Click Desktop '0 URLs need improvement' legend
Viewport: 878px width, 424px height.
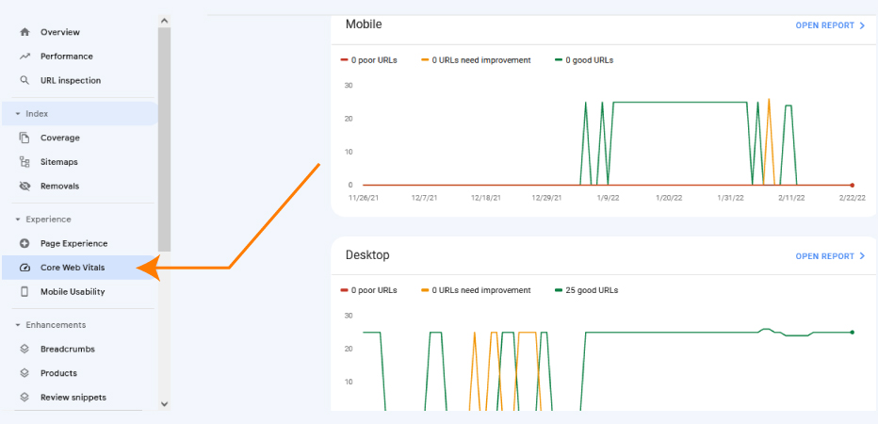tap(476, 290)
